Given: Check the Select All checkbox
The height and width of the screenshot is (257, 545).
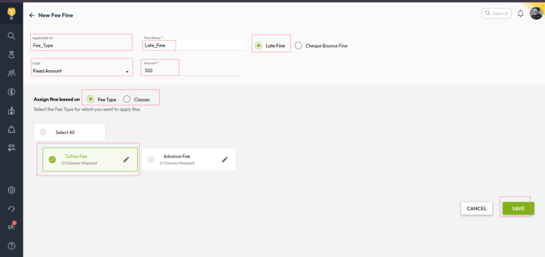Looking at the screenshot, I should point(43,132).
